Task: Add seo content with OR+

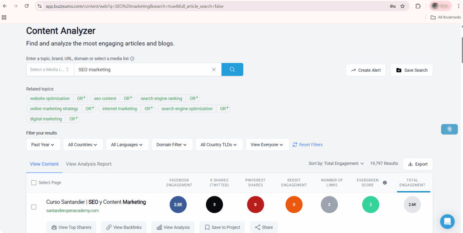Action: [128, 98]
